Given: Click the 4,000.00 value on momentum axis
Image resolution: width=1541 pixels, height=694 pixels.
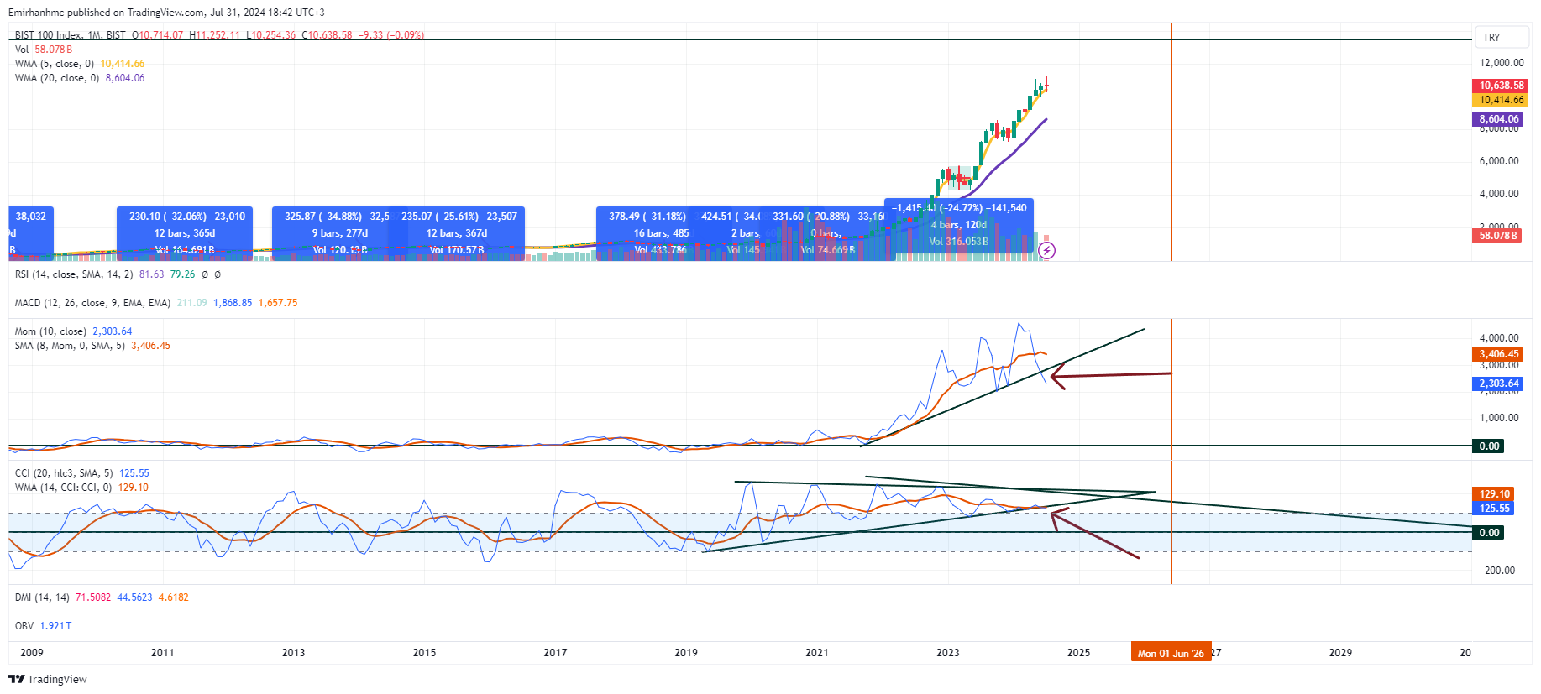Looking at the screenshot, I should 1499,338.
